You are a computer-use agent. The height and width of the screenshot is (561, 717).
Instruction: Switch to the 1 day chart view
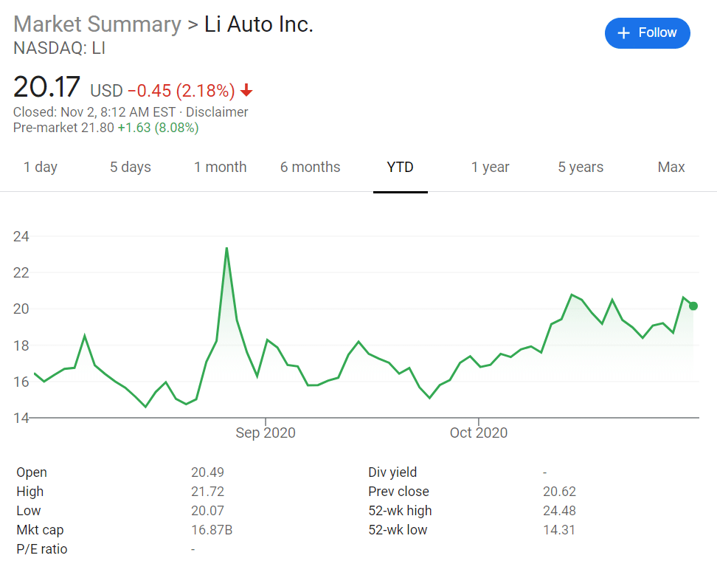(x=41, y=167)
